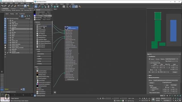Click the Lay Out Children icon
Image resolution: width=182 pixels, height=102 pixels.
70,7
